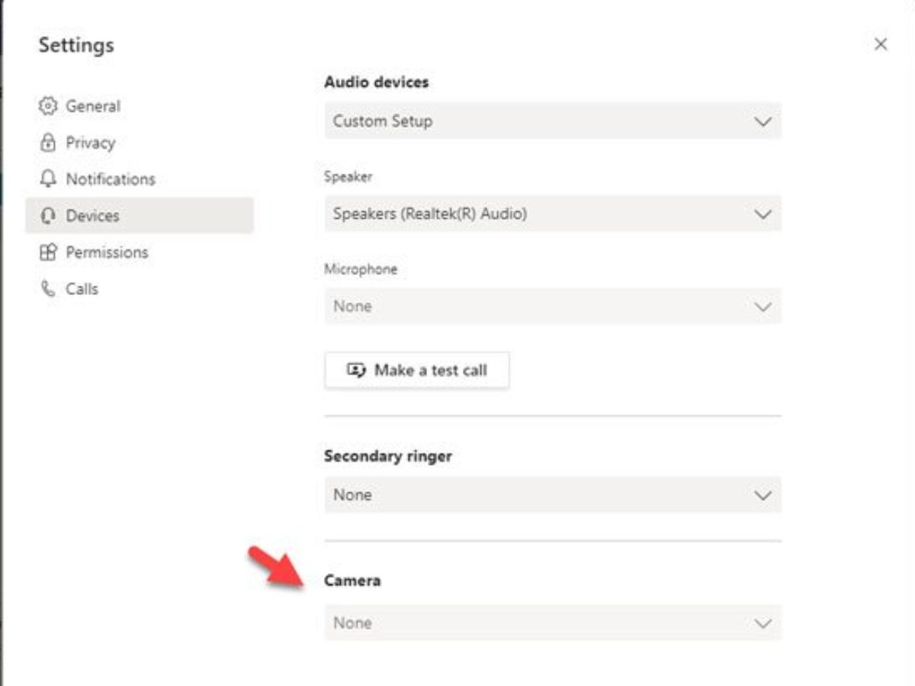This screenshot has height=686, width=915.
Task: Click the General gear icon
Action: pyautogui.click(x=48, y=106)
